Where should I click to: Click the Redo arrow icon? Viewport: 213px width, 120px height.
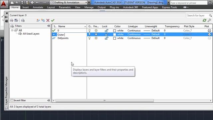(x=44, y=2)
